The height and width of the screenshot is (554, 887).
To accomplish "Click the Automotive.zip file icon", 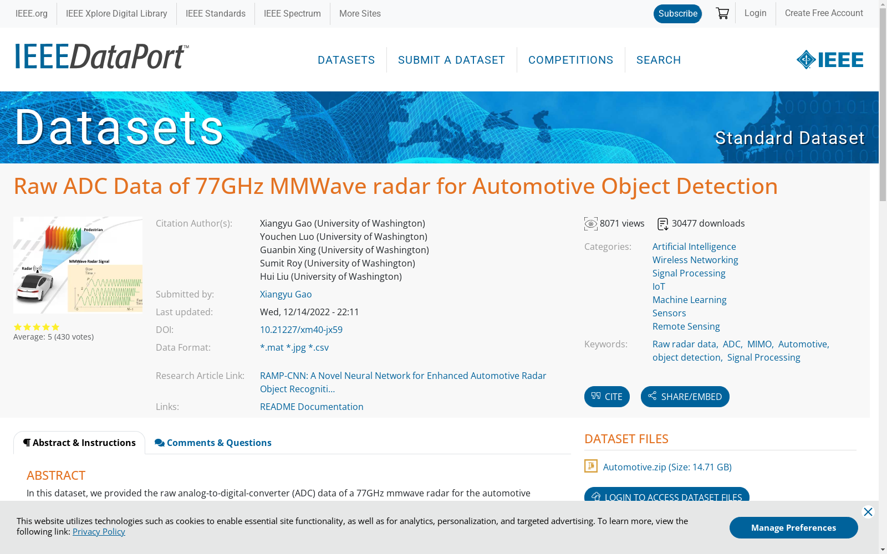I will click(x=591, y=466).
